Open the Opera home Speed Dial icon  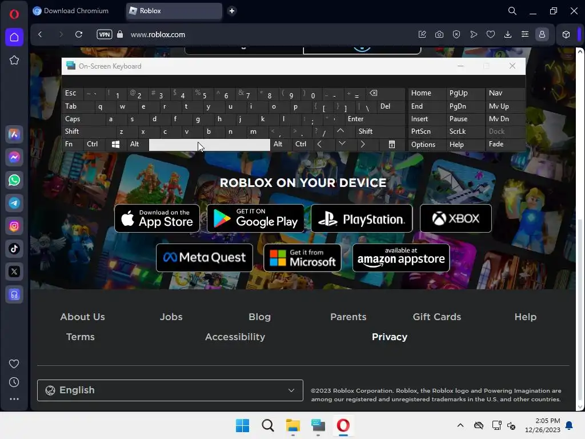point(14,37)
